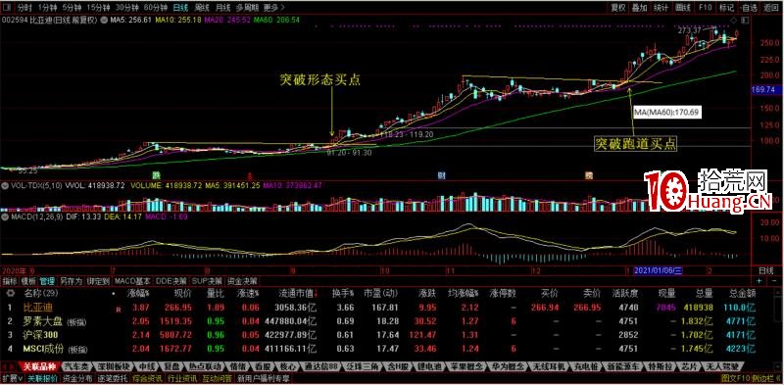
Task: Toggle 复权 price adjustment
Action: (x=618, y=8)
